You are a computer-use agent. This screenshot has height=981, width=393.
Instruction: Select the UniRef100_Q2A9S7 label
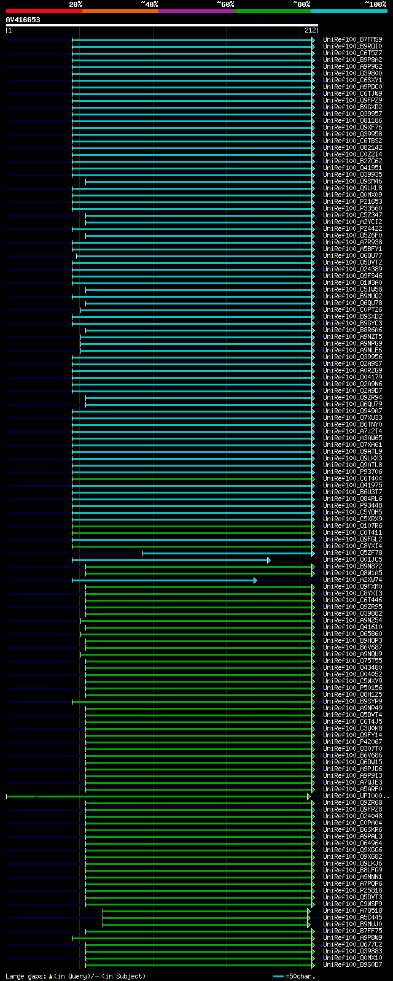(x=352, y=363)
